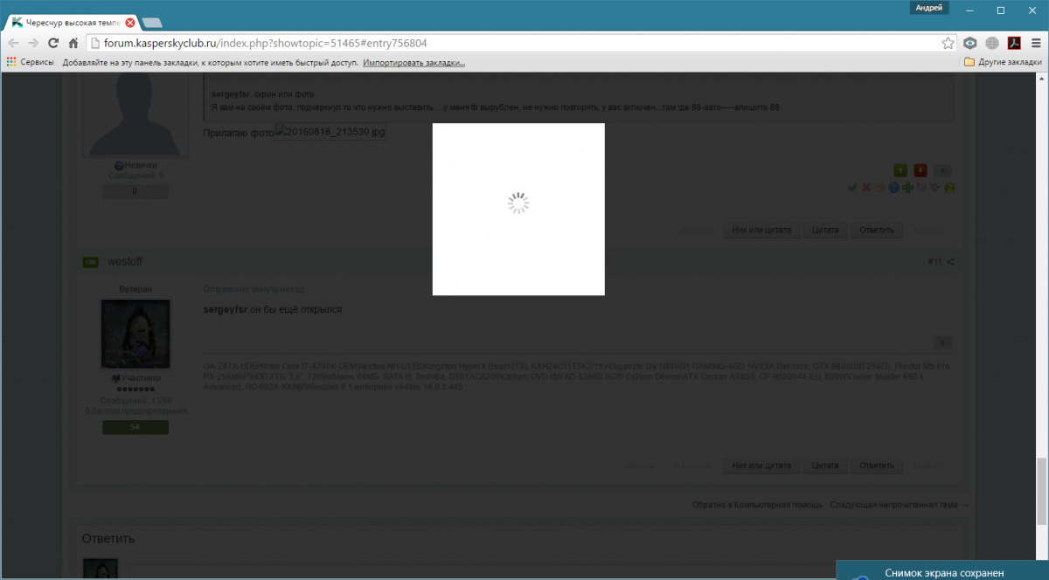Screen dimensions: 1049x580
Task: Click the Новички user's blank avatar
Action: point(135,114)
